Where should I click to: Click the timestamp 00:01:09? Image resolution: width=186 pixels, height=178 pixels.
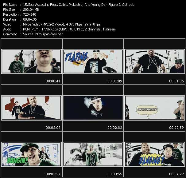115,81
